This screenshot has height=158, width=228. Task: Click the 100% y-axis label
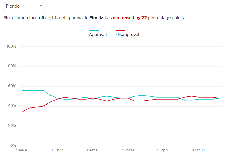(x=11, y=46)
